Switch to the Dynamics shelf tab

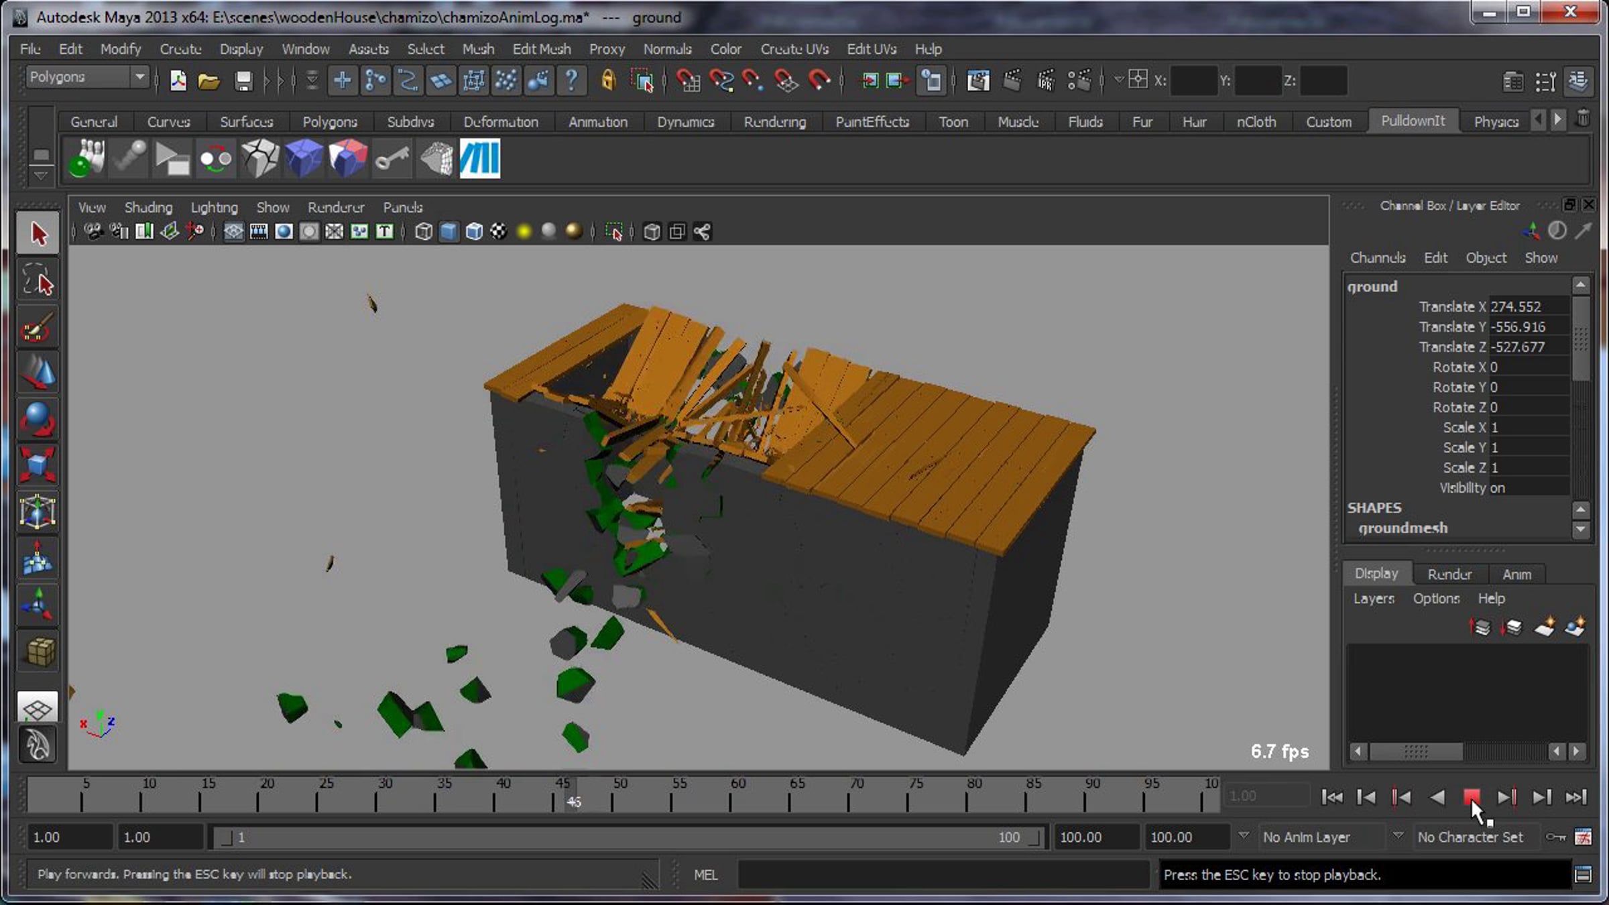(x=685, y=122)
